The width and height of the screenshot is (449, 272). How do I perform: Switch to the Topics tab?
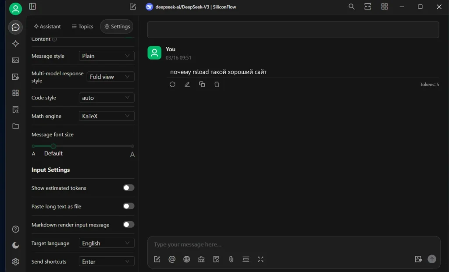[x=82, y=27]
